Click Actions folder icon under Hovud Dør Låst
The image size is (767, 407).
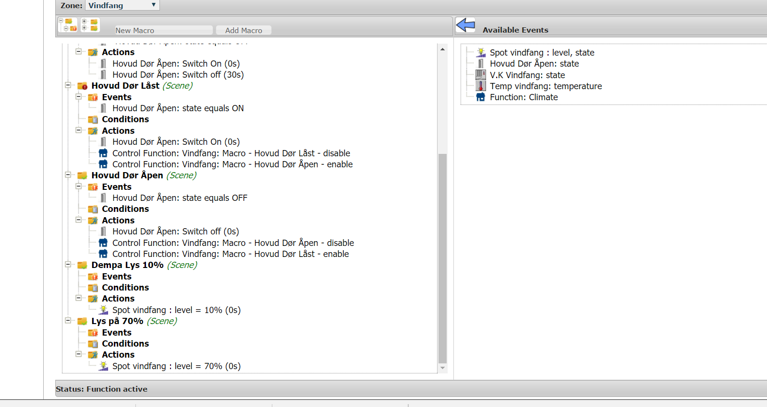(93, 131)
